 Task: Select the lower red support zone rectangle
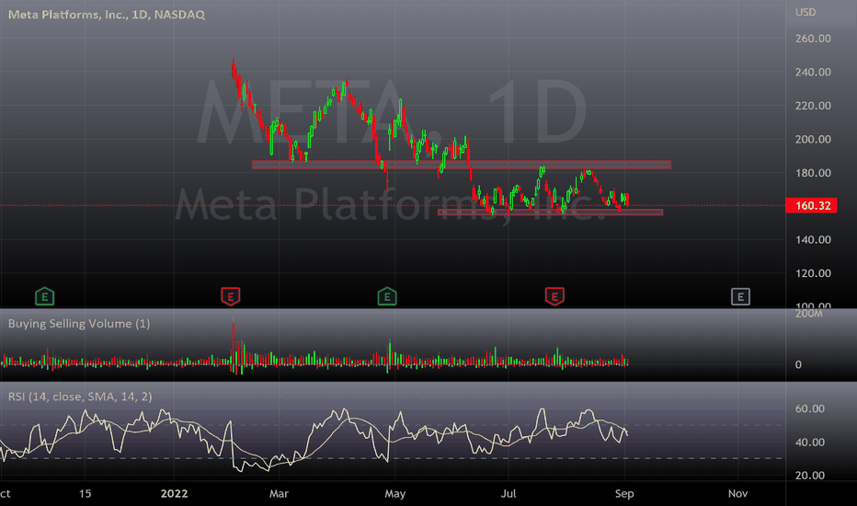(551, 213)
